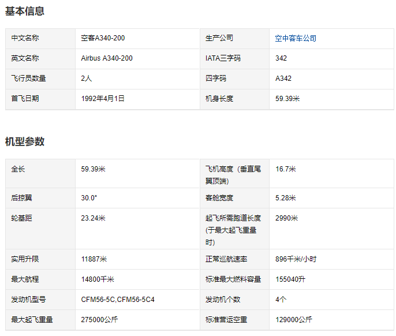Click the 首飞日期 label

[x=25, y=99]
